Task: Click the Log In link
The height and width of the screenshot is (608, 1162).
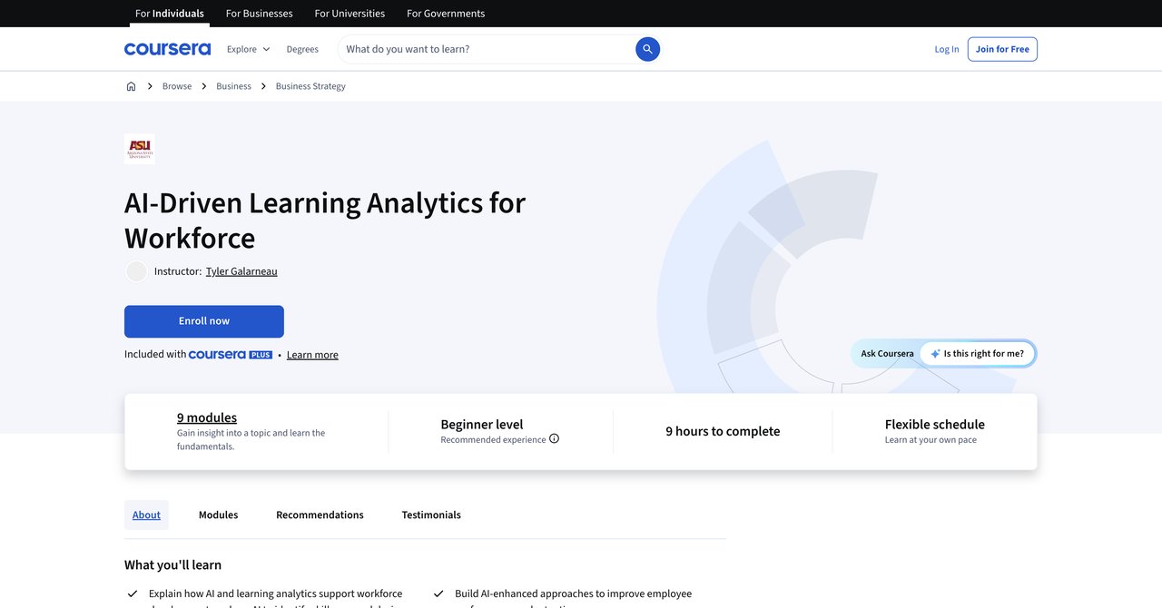Action: tap(947, 49)
